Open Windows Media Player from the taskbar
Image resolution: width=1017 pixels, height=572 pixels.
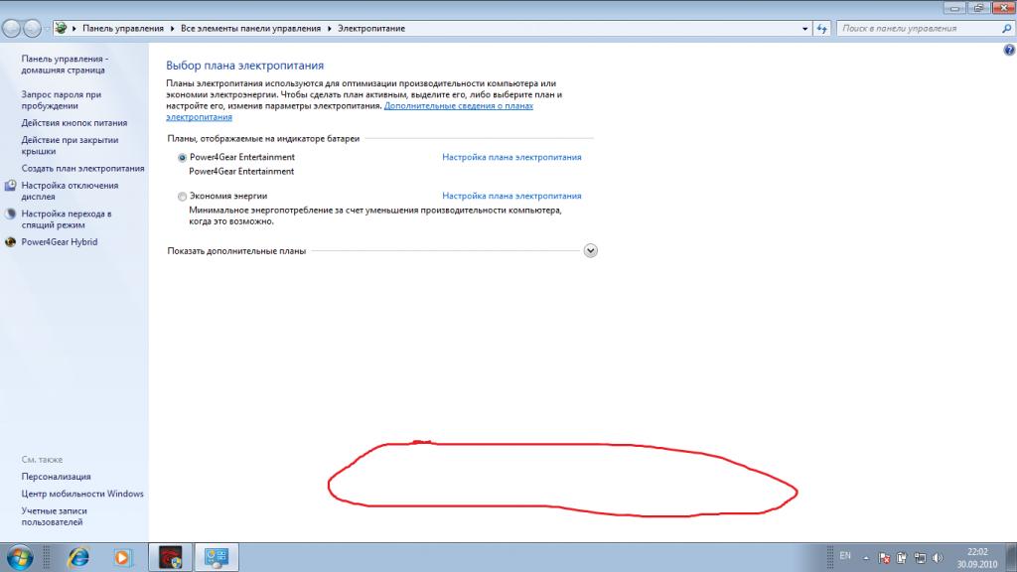(x=122, y=556)
